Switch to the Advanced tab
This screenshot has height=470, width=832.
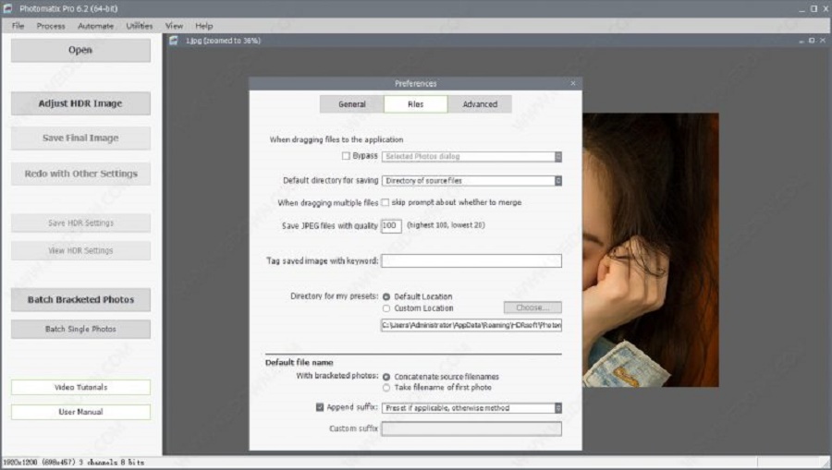click(480, 104)
